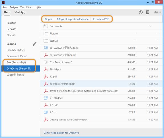164x138 pixels.
Task: Select file name 10-fall.pdf
Action: point(56,69)
